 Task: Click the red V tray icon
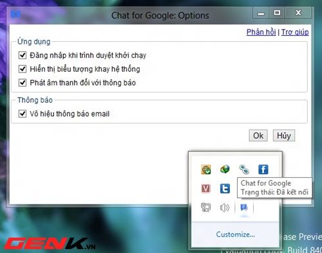pos(205,189)
